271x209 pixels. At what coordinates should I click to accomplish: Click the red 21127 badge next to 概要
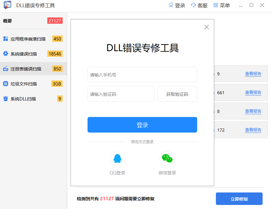(55, 21)
